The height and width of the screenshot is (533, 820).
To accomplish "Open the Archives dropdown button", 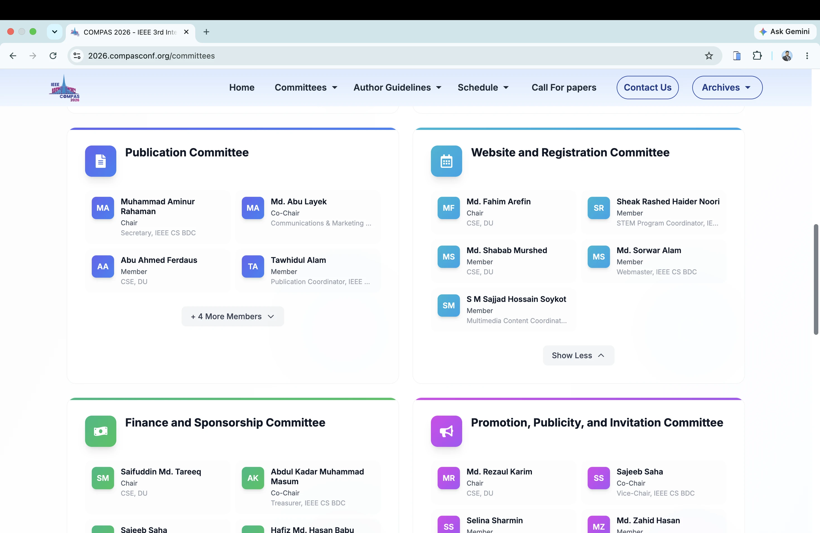I will pos(727,88).
